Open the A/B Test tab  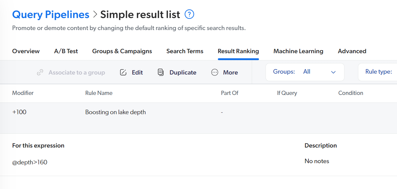[x=66, y=51]
